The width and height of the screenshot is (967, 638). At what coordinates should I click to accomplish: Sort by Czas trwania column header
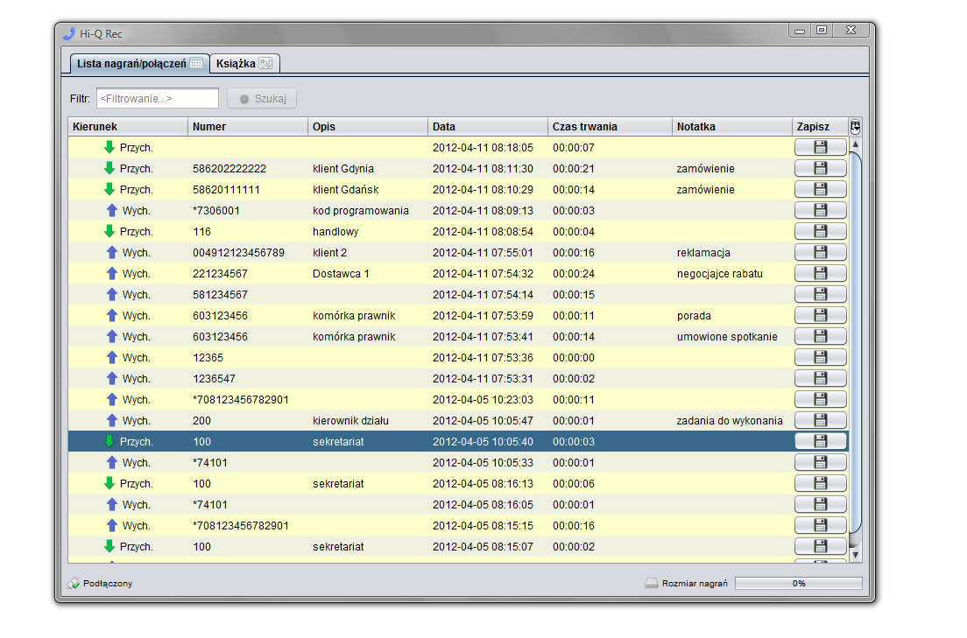click(x=610, y=126)
